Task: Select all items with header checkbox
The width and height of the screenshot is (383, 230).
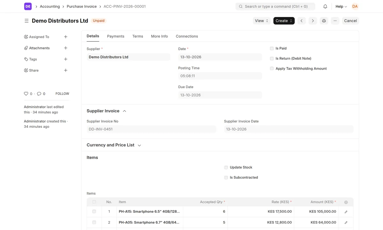Action: (x=94, y=202)
